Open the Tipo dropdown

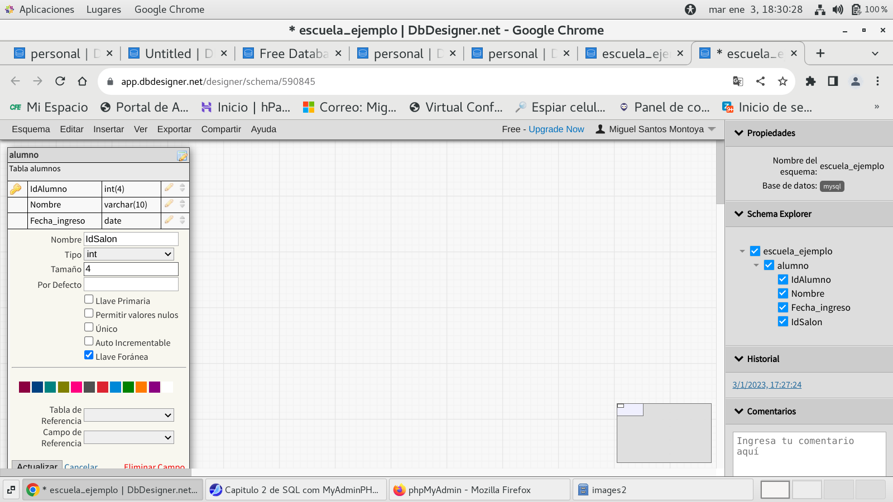pos(129,254)
